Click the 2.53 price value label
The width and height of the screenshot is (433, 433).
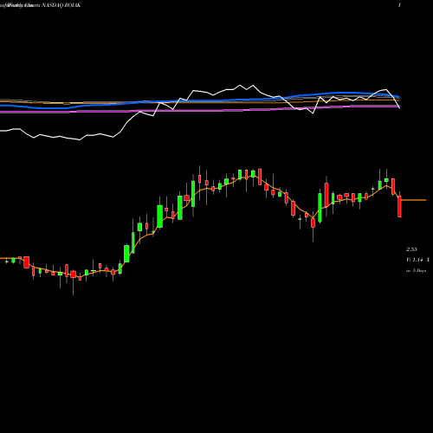pyautogui.click(x=411, y=249)
